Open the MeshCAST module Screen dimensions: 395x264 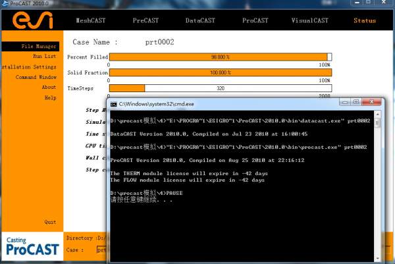tap(91, 20)
